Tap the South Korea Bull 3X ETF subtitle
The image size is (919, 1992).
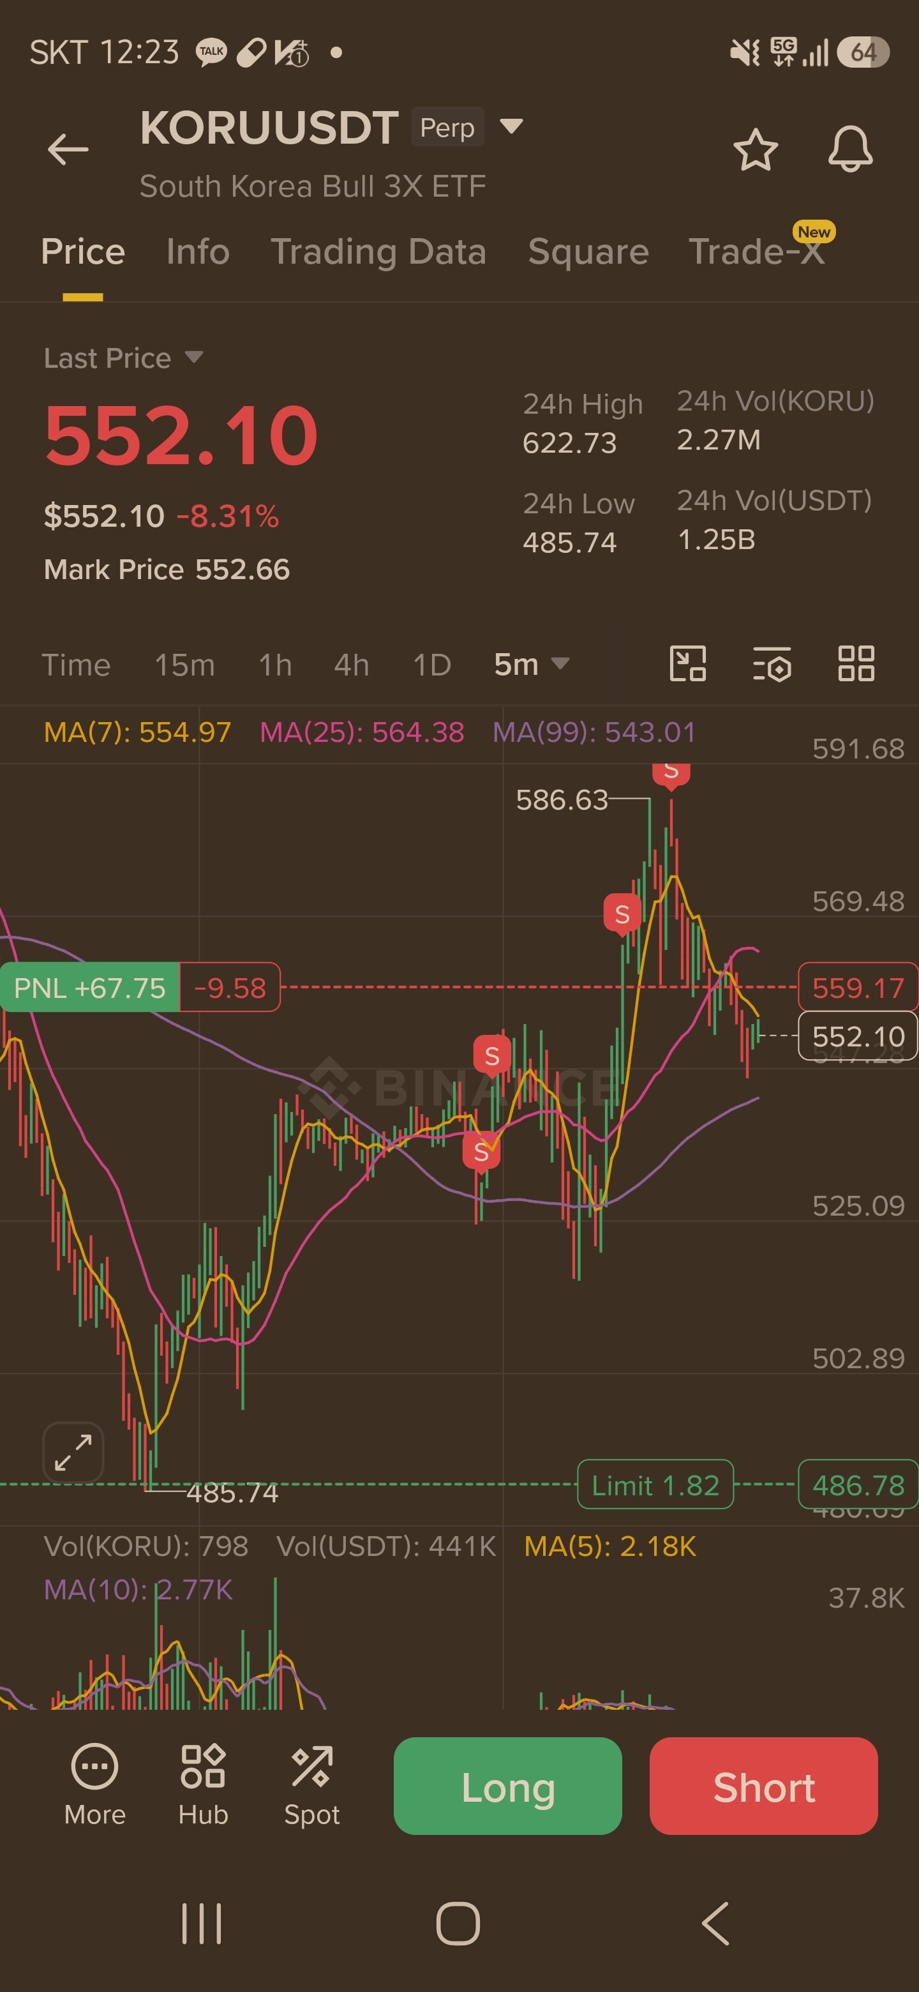tap(313, 186)
